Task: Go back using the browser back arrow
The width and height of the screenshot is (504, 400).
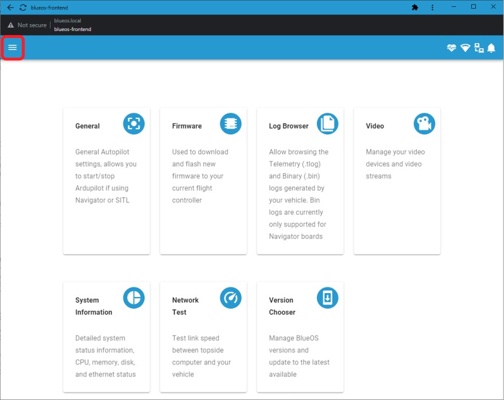Action: tap(10, 7)
